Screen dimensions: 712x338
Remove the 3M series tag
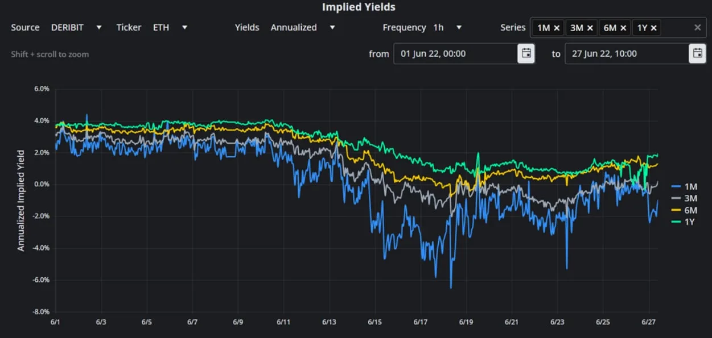(590, 27)
